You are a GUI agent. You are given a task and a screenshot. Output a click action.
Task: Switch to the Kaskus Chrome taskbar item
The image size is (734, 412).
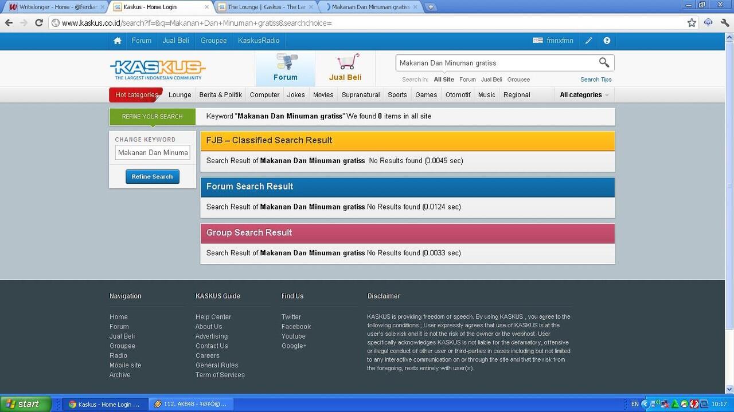coord(104,404)
